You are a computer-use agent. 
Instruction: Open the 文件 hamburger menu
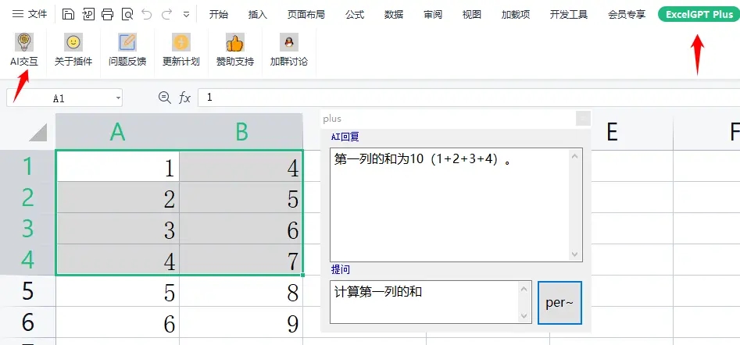[x=29, y=14]
